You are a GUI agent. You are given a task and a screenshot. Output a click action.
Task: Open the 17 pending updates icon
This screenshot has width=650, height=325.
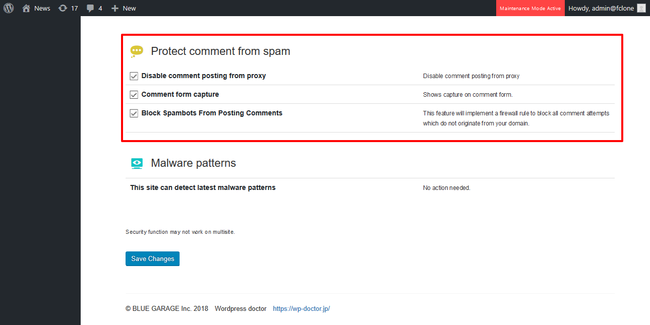click(x=63, y=8)
